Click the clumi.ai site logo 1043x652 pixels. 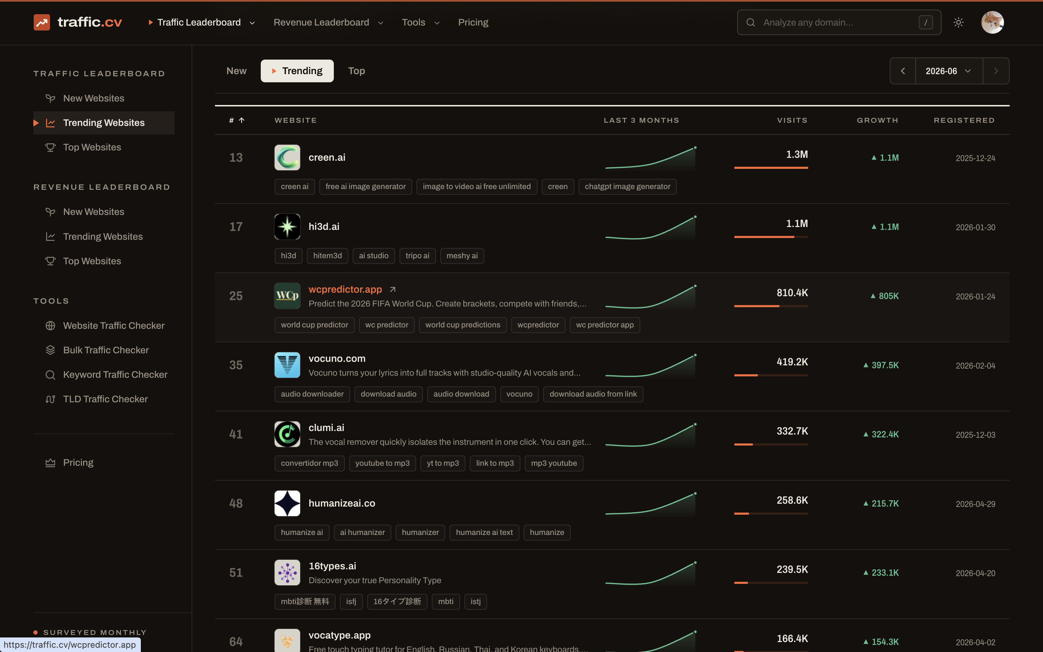tap(287, 434)
